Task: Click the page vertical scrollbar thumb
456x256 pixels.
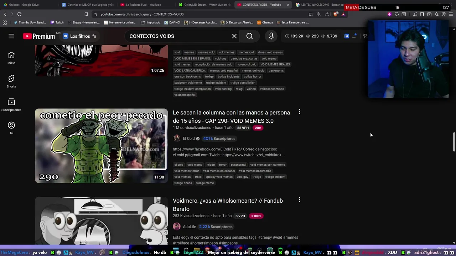Action: [454, 142]
